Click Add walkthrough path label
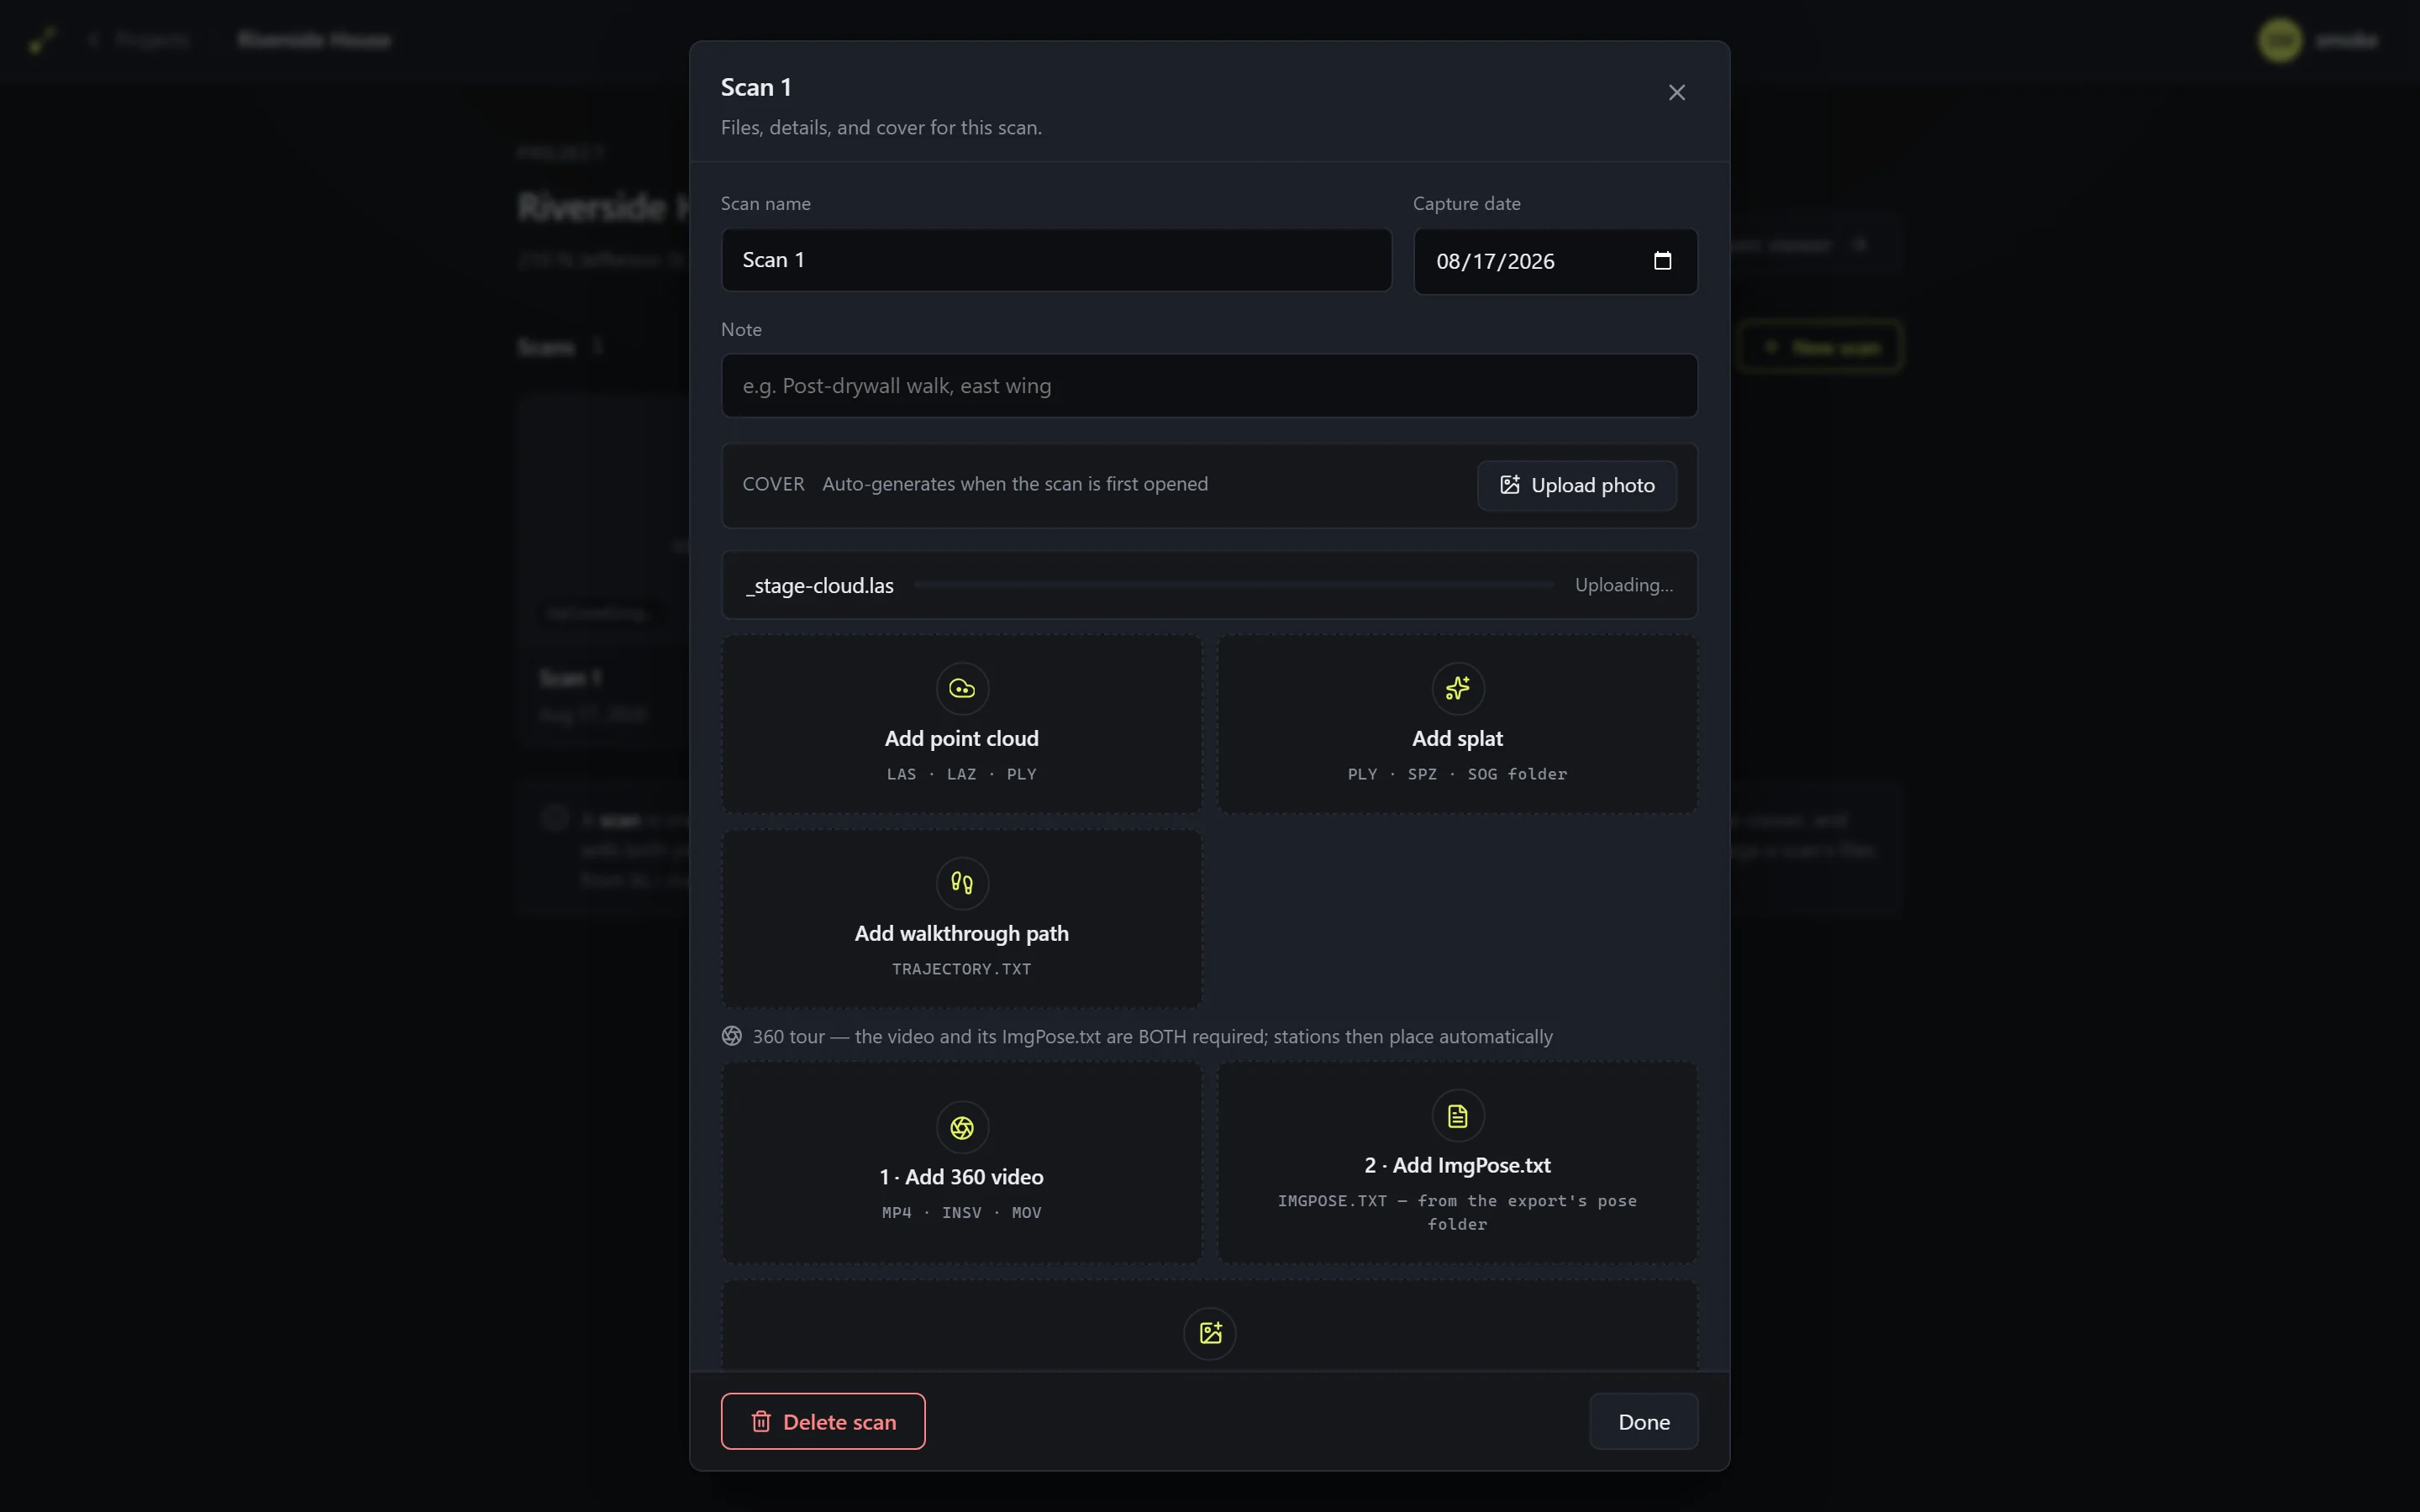2420x1512 pixels. 961,933
